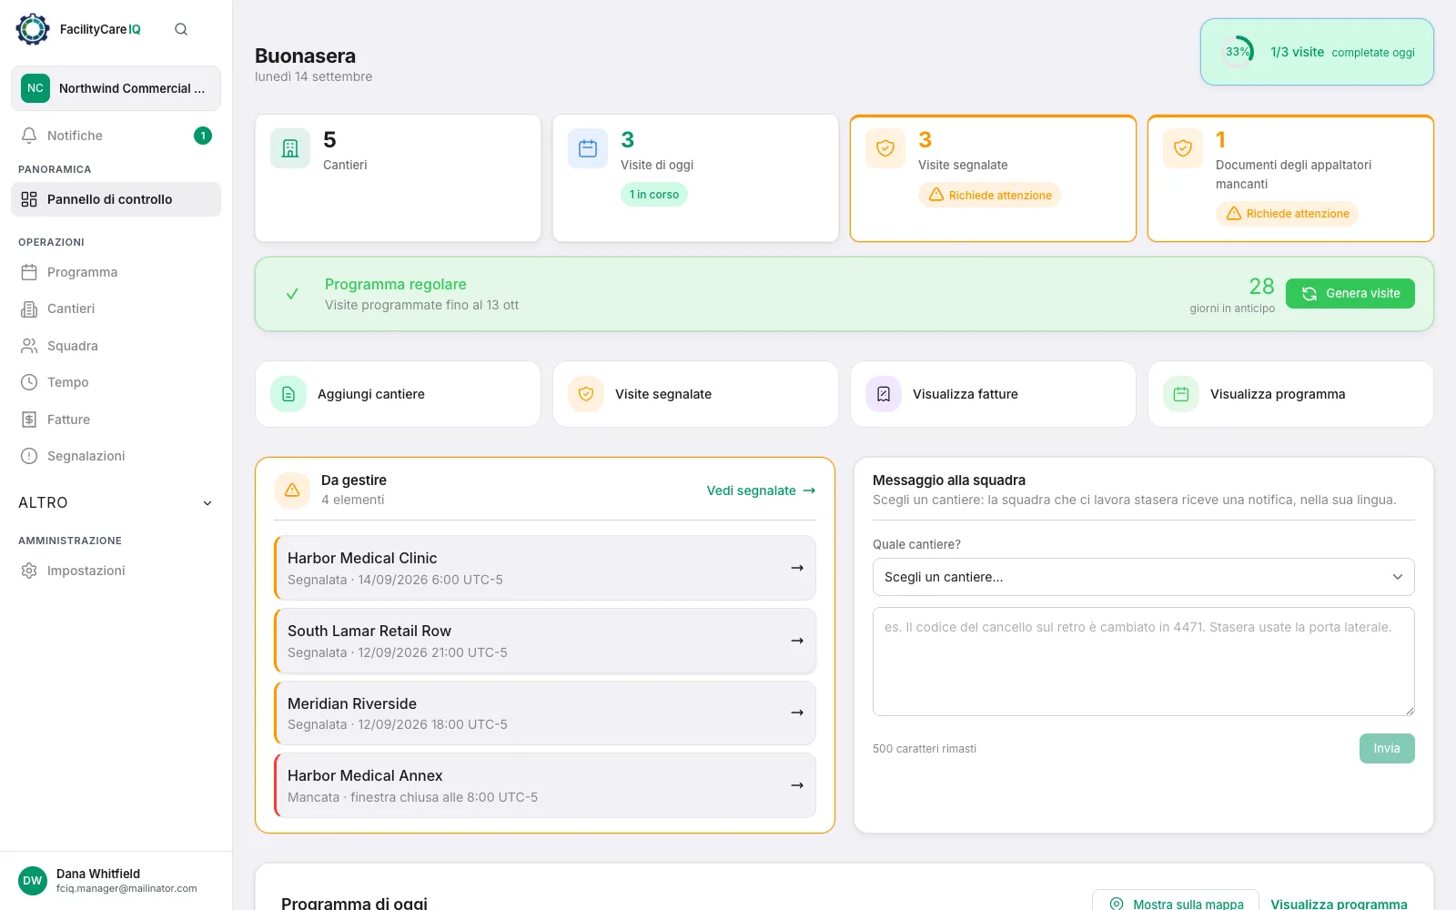Click the FacilityCare IQ gear logo
The height and width of the screenshot is (910, 1456).
pyautogui.click(x=33, y=29)
